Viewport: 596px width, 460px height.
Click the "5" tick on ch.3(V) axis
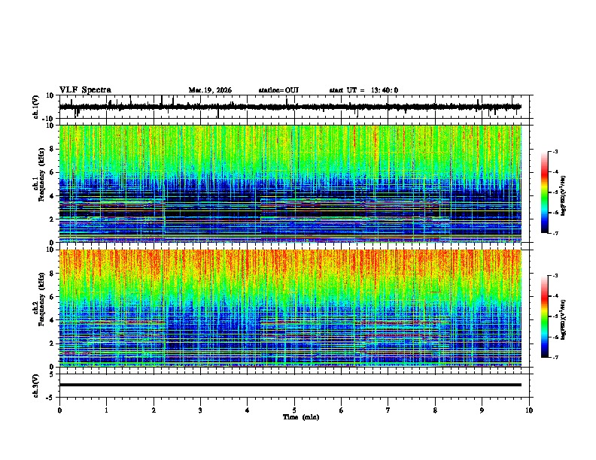coord(52,374)
